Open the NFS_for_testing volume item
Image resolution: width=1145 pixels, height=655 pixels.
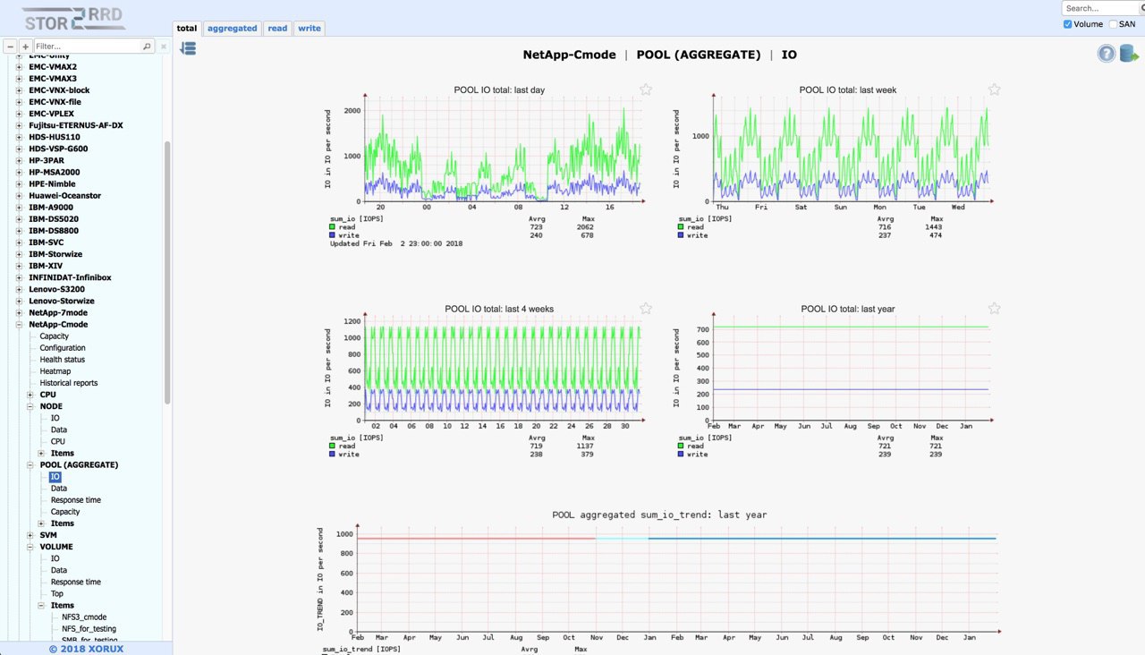pos(89,629)
